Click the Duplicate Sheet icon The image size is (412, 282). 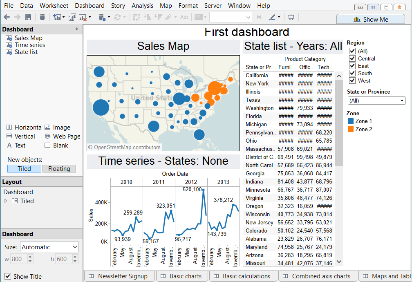[x=72, y=17]
